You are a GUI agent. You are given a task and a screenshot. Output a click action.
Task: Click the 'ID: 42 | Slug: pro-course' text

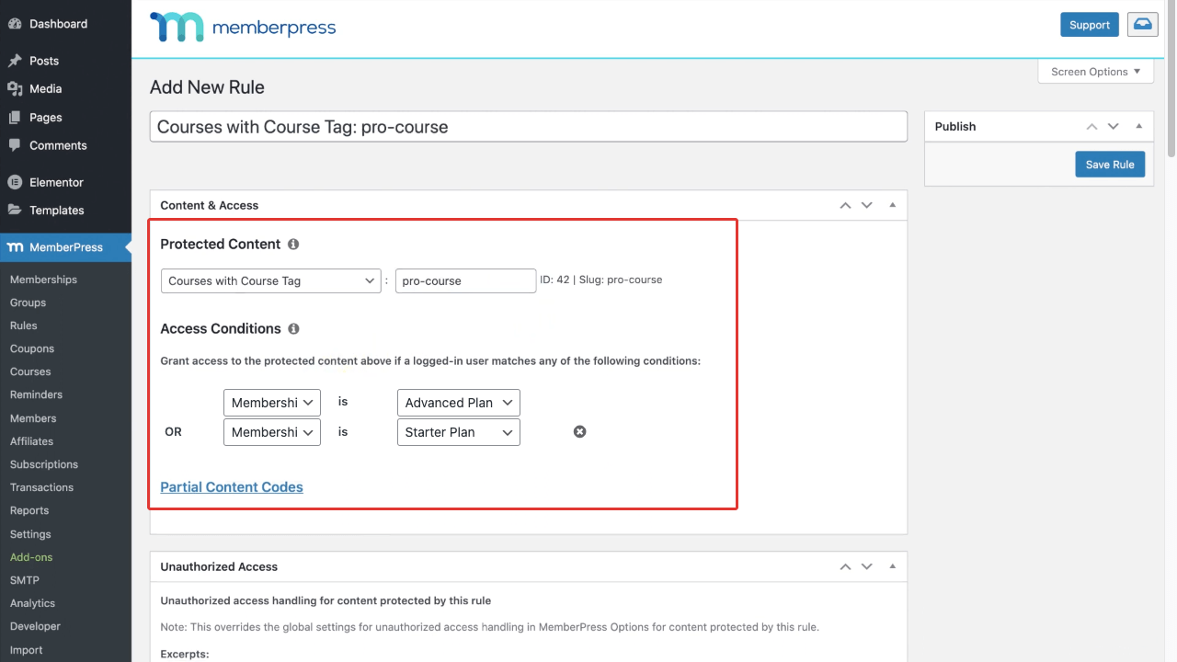601,280
